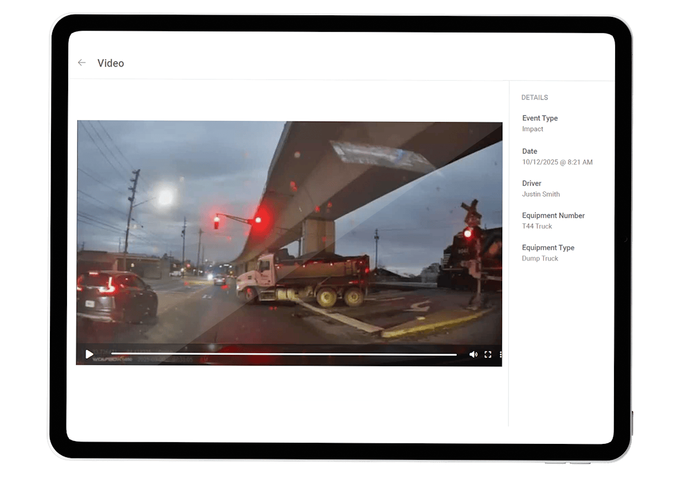The height and width of the screenshot is (478, 681).
Task: Click the Impact event type entry
Action: coord(532,129)
